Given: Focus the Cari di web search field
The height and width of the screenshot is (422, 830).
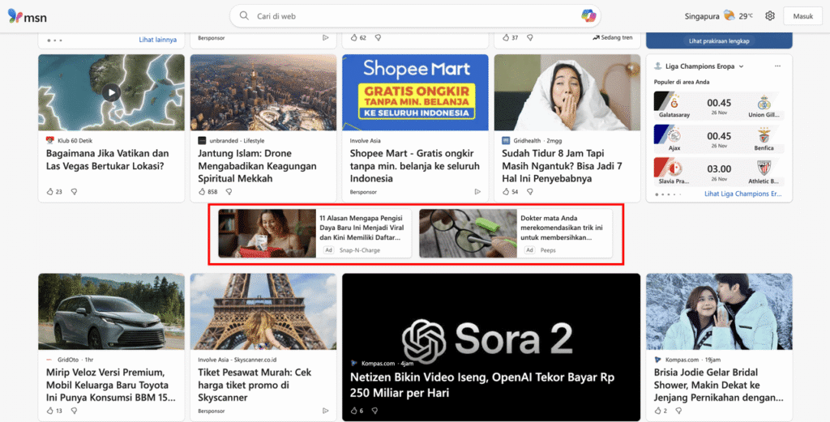Looking at the screenshot, I should (416, 16).
